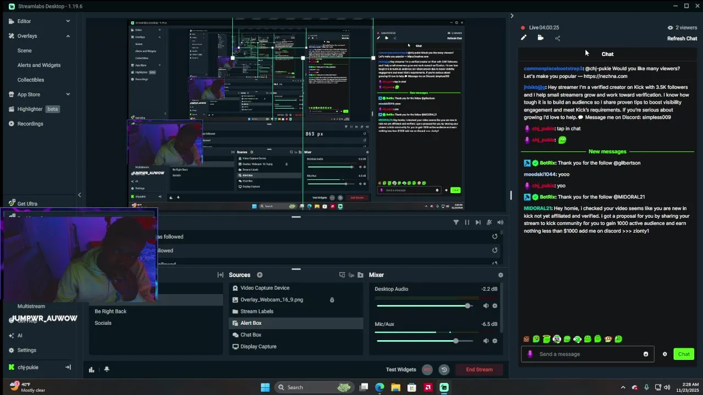Open the emoji picker in chat input

click(x=646, y=354)
